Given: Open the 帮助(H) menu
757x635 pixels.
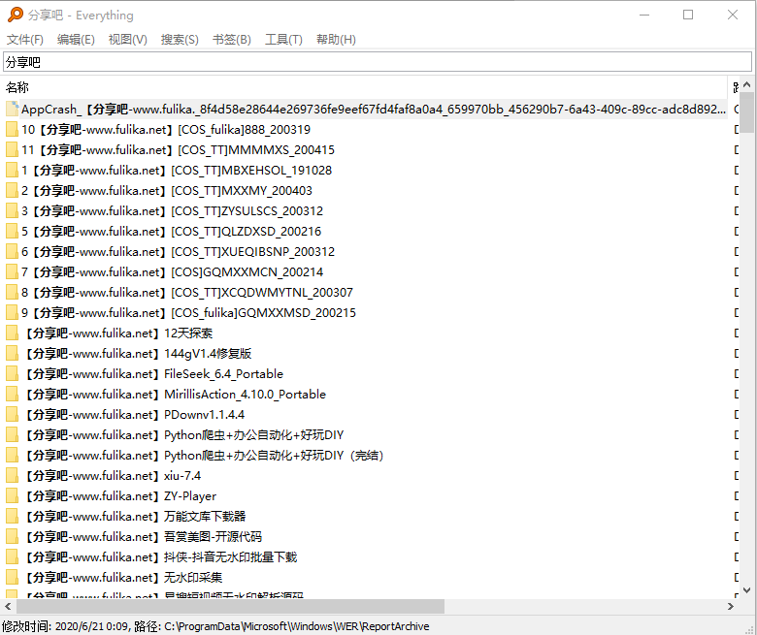Looking at the screenshot, I should [x=336, y=40].
